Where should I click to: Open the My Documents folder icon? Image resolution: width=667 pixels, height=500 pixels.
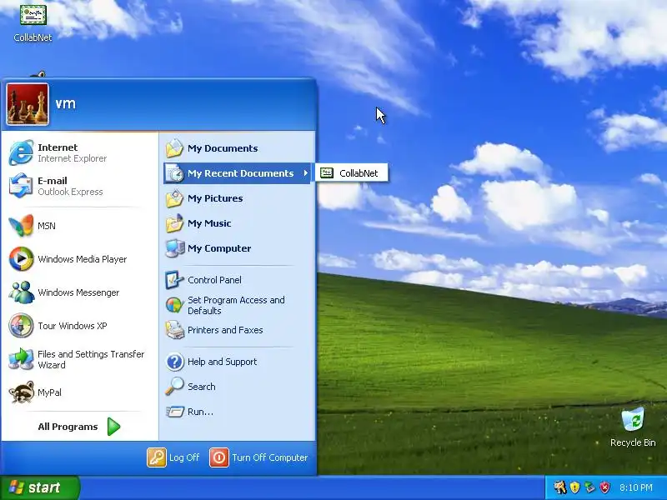tap(174, 148)
